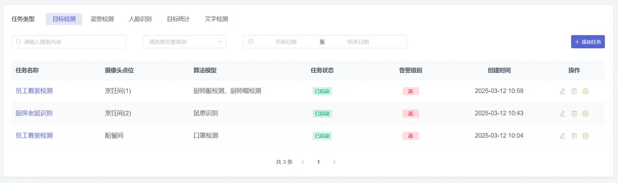The image size is (618, 183).
Task: Click trash icon in 烹饪间(1) row
Action: (574, 91)
